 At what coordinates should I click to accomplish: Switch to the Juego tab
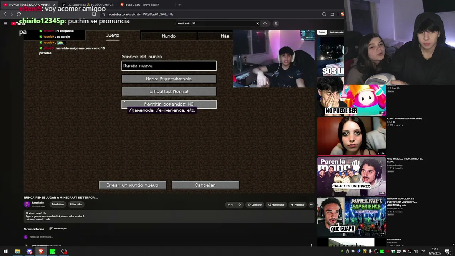[x=113, y=36]
